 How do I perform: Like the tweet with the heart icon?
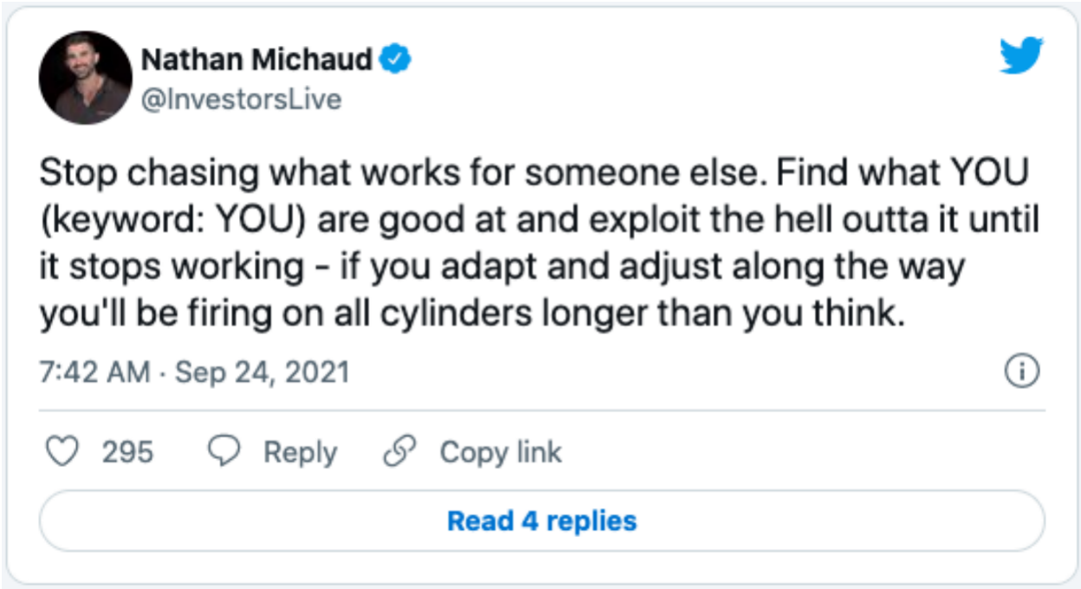tap(61, 452)
